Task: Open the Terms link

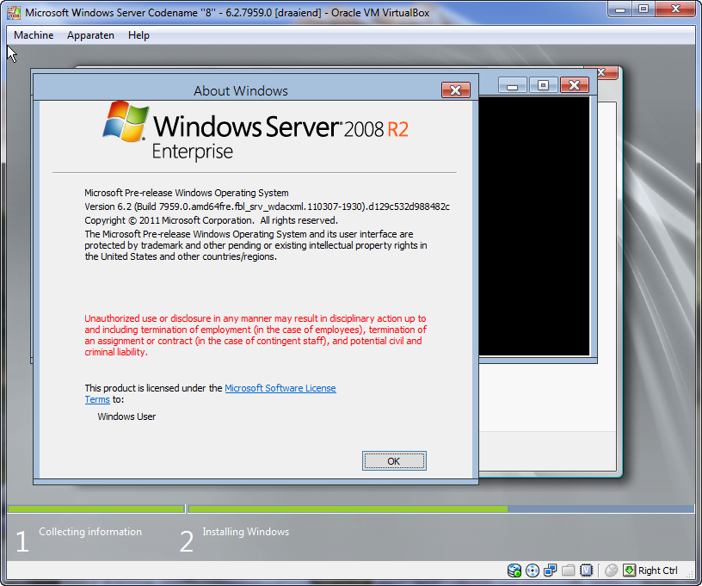Action: [97, 399]
